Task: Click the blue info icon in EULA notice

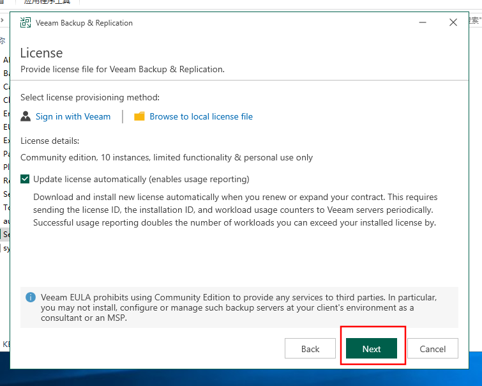Action: click(x=31, y=297)
